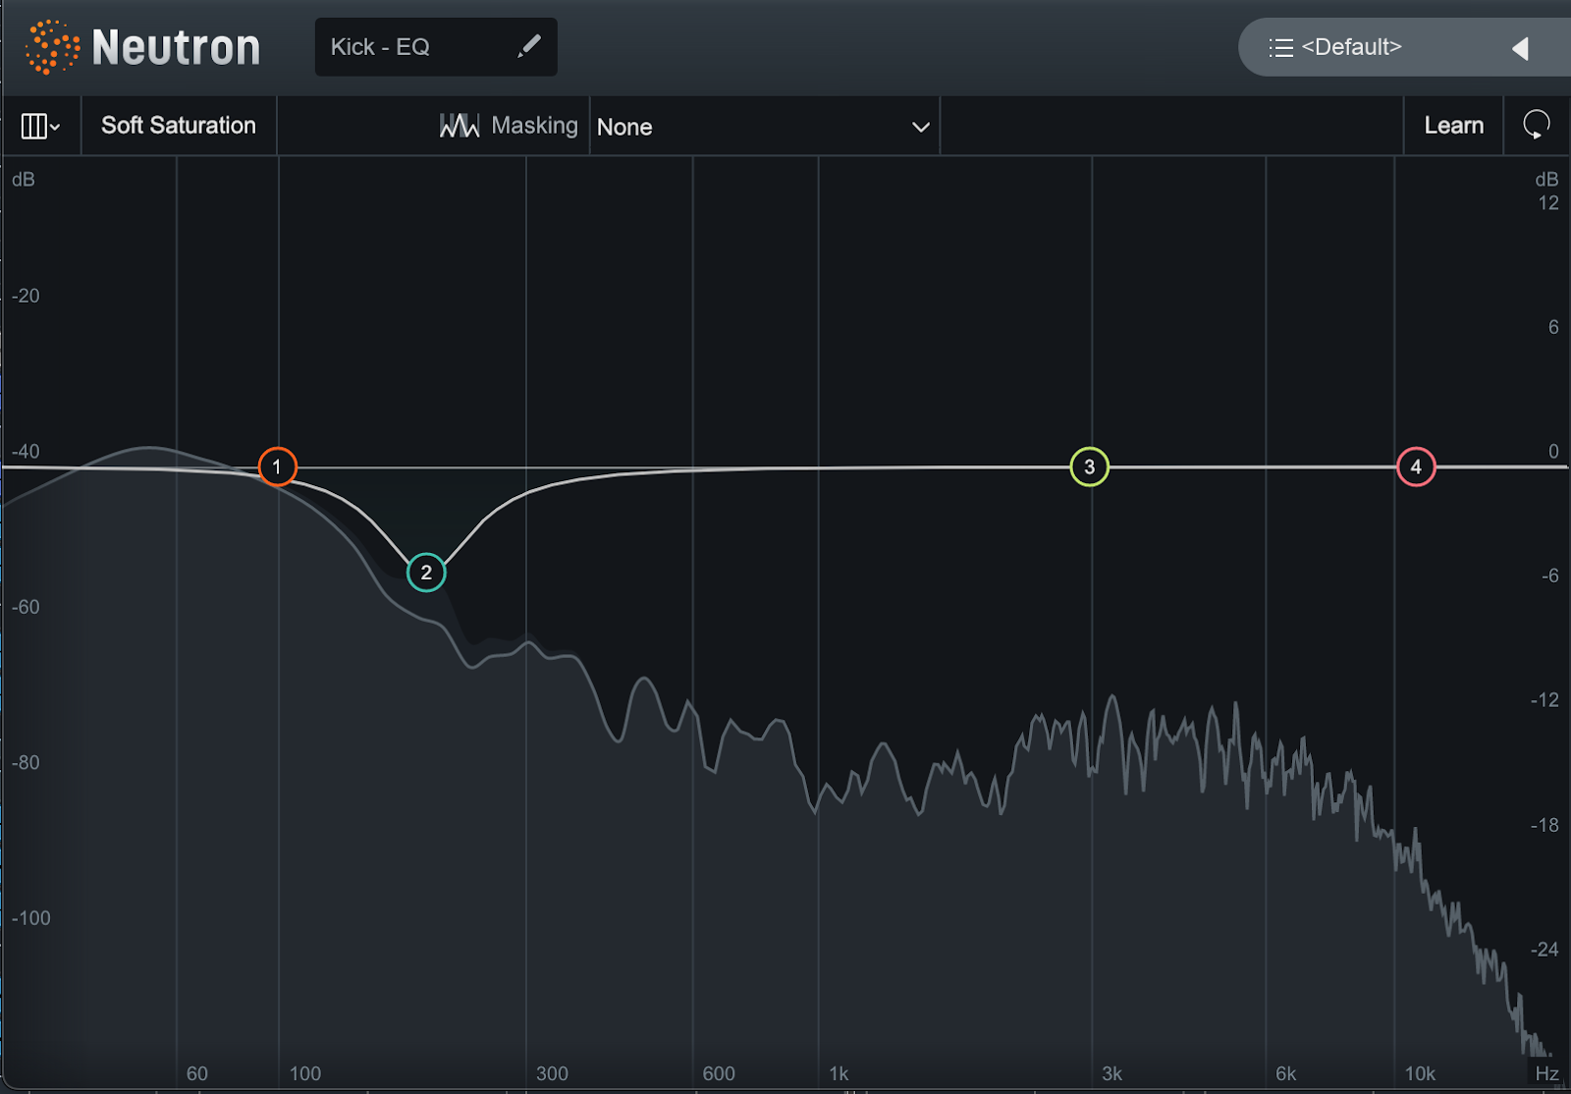The height and width of the screenshot is (1094, 1571).
Task: Click the 1k frequency label
Action: [x=839, y=1073]
